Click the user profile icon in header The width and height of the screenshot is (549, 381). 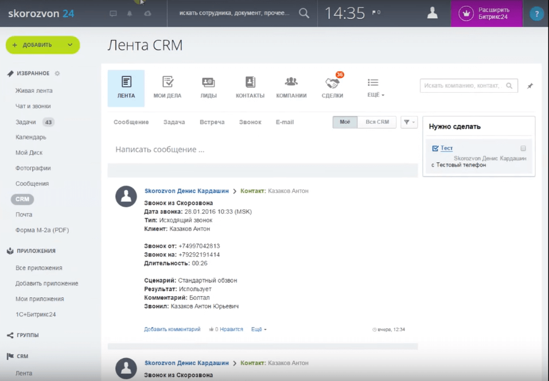click(x=433, y=13)
